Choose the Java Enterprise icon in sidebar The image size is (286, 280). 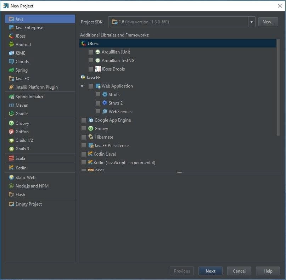11,28
